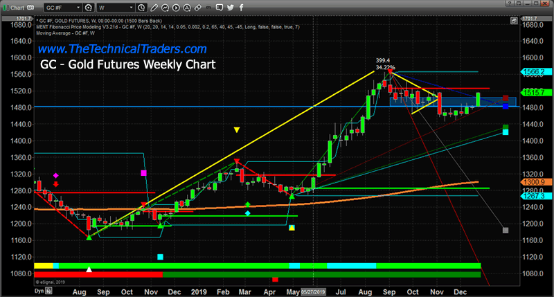The width and height of the screenshot is (554, 297).
Task: Share the chart via Twitter icon
Action: tap(231, 7)
